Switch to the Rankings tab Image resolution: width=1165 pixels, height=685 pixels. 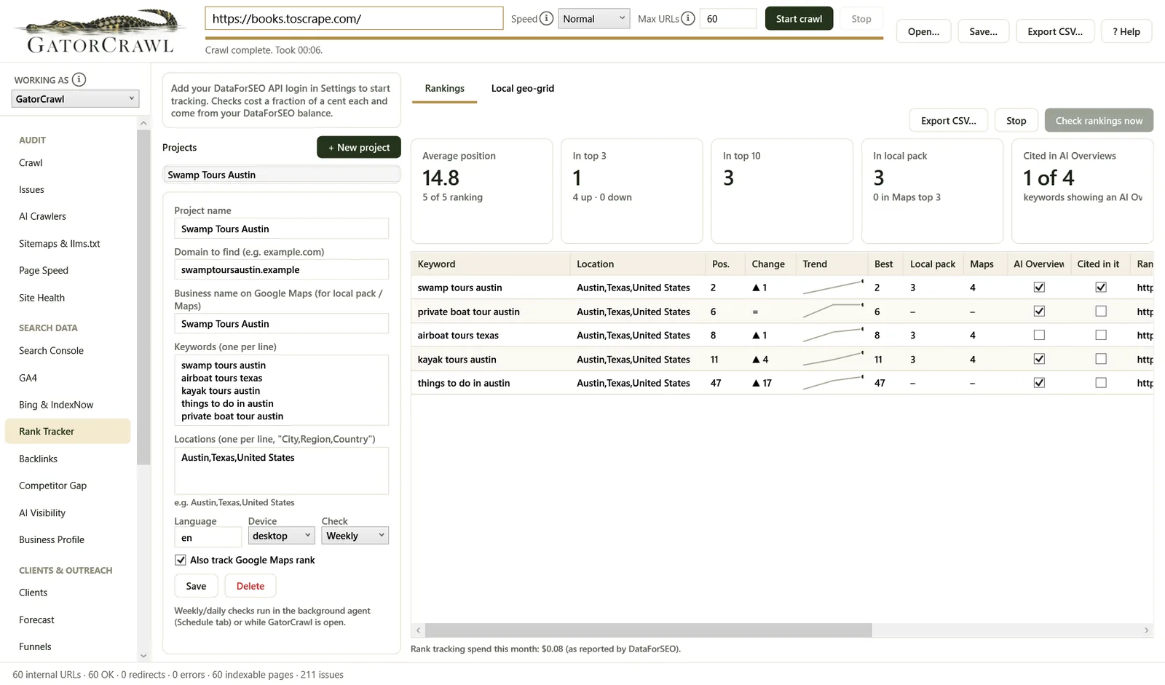(x=444, y=89)
